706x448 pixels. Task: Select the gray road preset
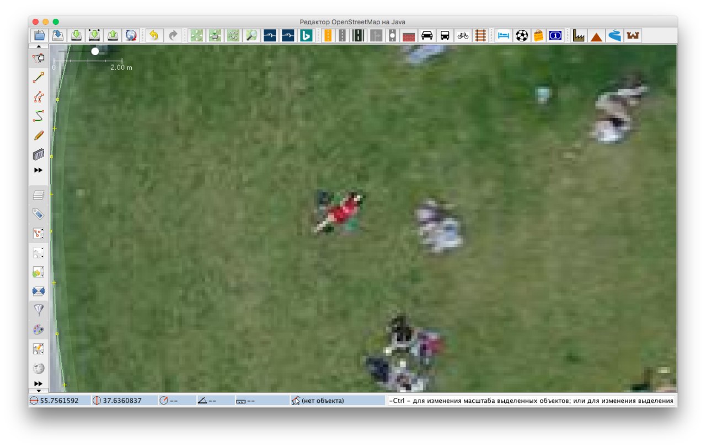[x=343, y=35]
